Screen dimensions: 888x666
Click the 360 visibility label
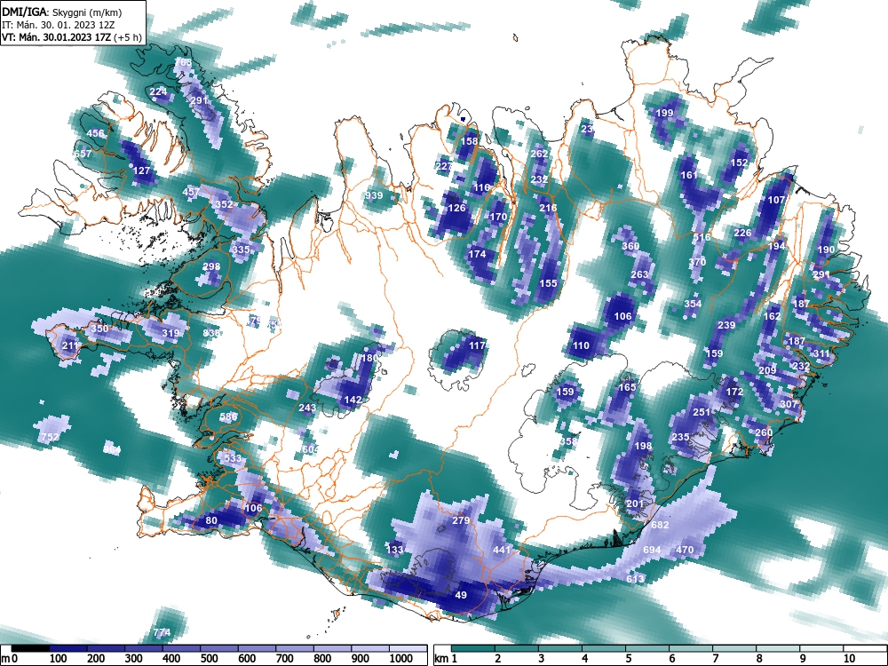(x=630, y=246)
